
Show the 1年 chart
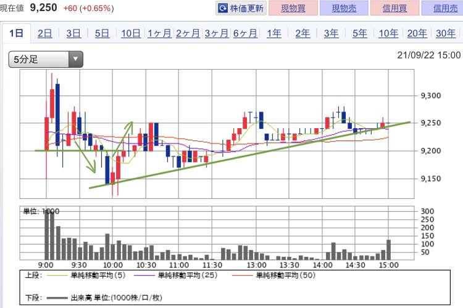coord(274,33)
